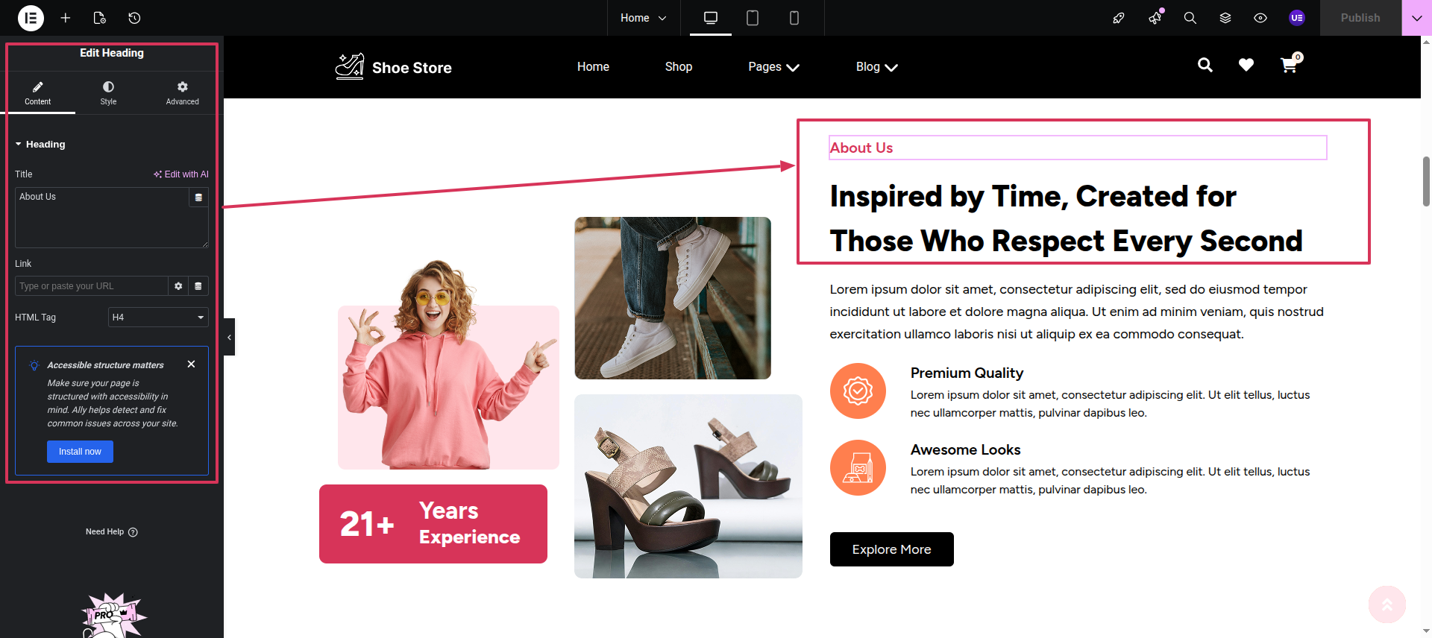The height and width of the screenshot is (638, 1432).
Task: Click the Add Element plus icon
Action: (x=66, y=18)
